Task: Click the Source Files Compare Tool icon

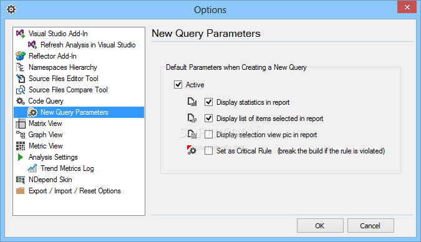Action: 21,90
